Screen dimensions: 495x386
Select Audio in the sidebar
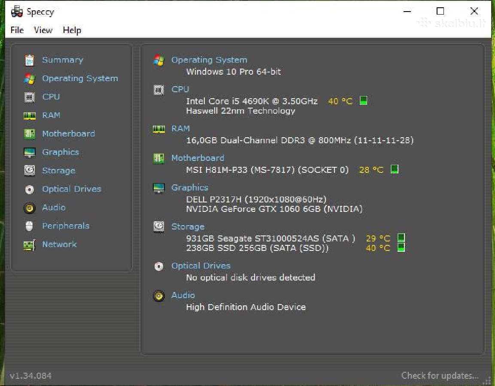pos(54,208)
